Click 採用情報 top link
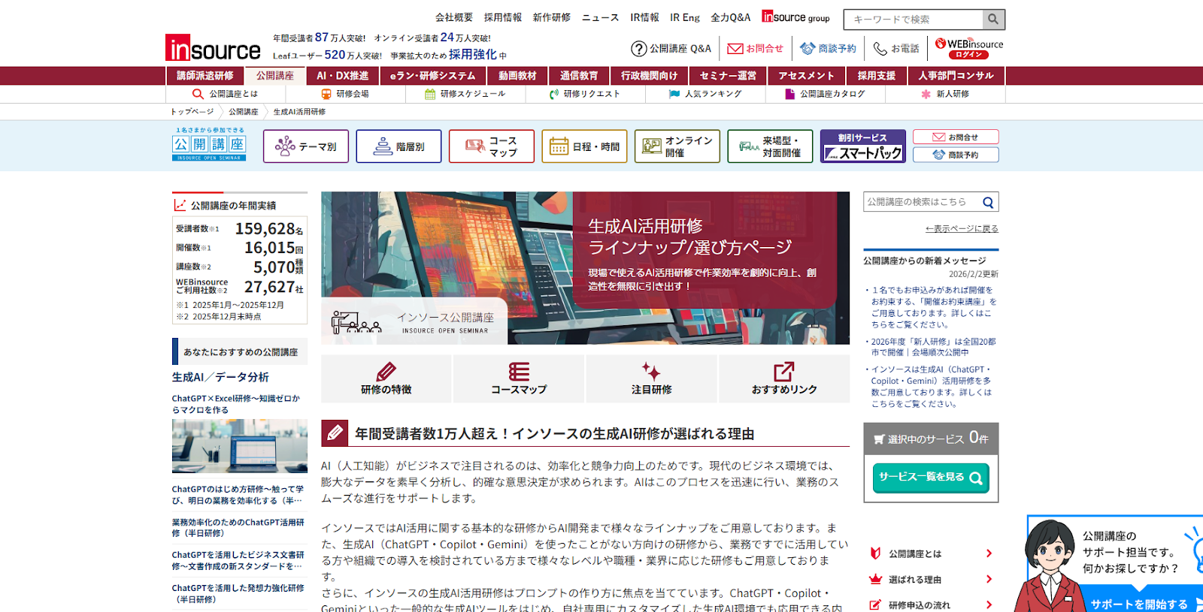Viewport: 1203px width, 612px height. point(503,17)
